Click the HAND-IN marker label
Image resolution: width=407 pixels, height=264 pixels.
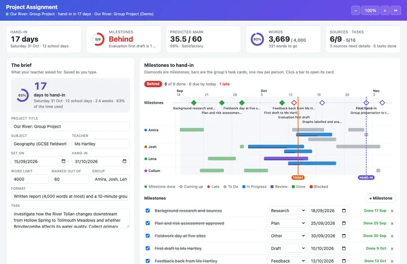click(x=366, y=177)
